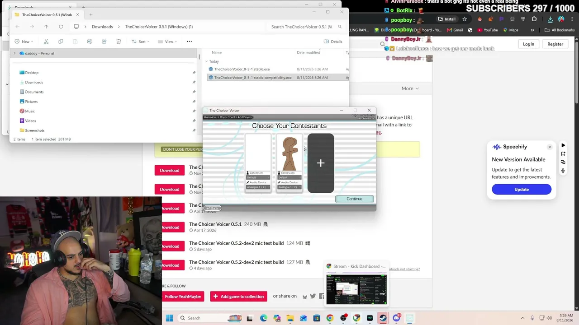Open Screenshots in the File Explorer sidebar

click(35, 130)
